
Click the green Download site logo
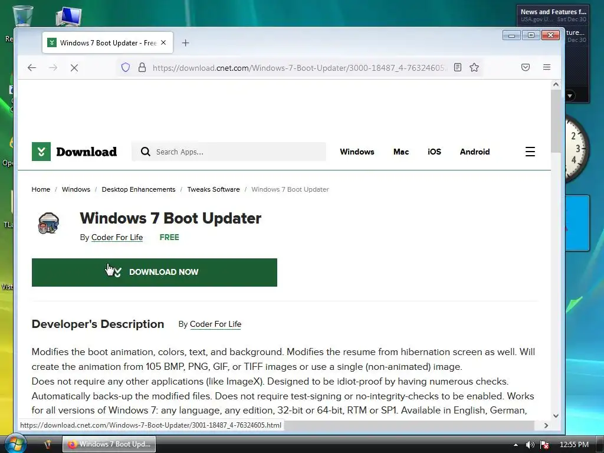[74, 152]
